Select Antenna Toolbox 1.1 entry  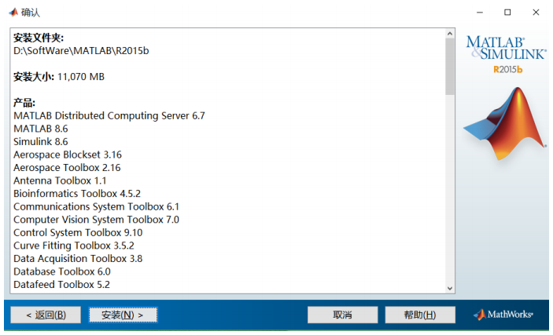60,180
